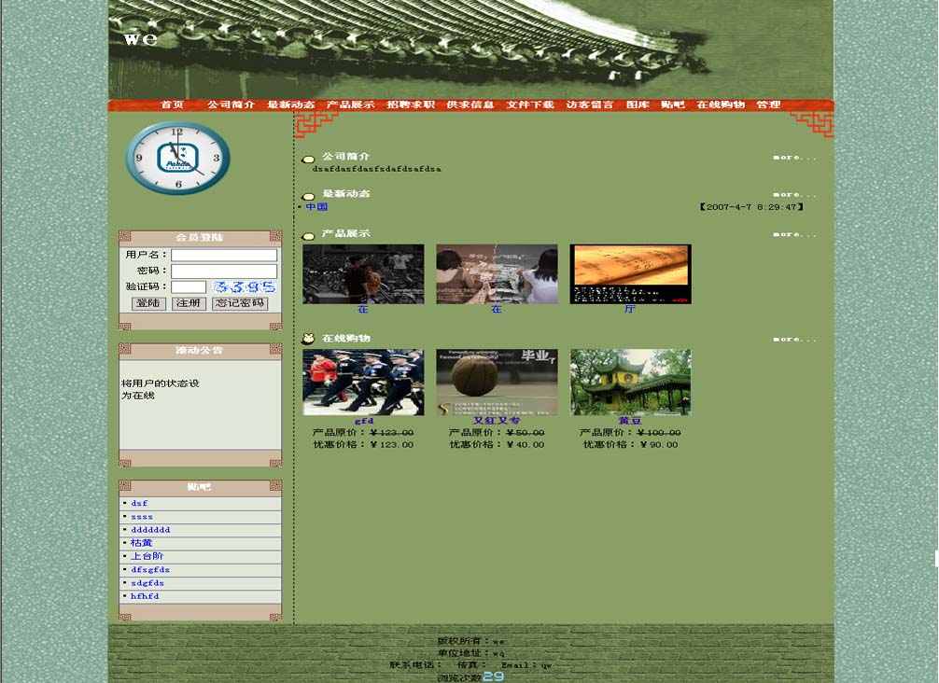Viewport: 939px width, 683px height.
Task: Go to 招聘求职 in the navigation bar
Action: [x=411, y=105]
